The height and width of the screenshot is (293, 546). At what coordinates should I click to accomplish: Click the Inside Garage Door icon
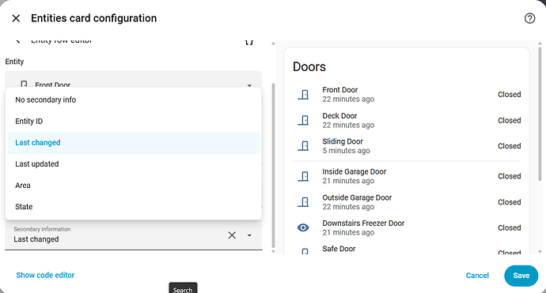tap(303, 176)
